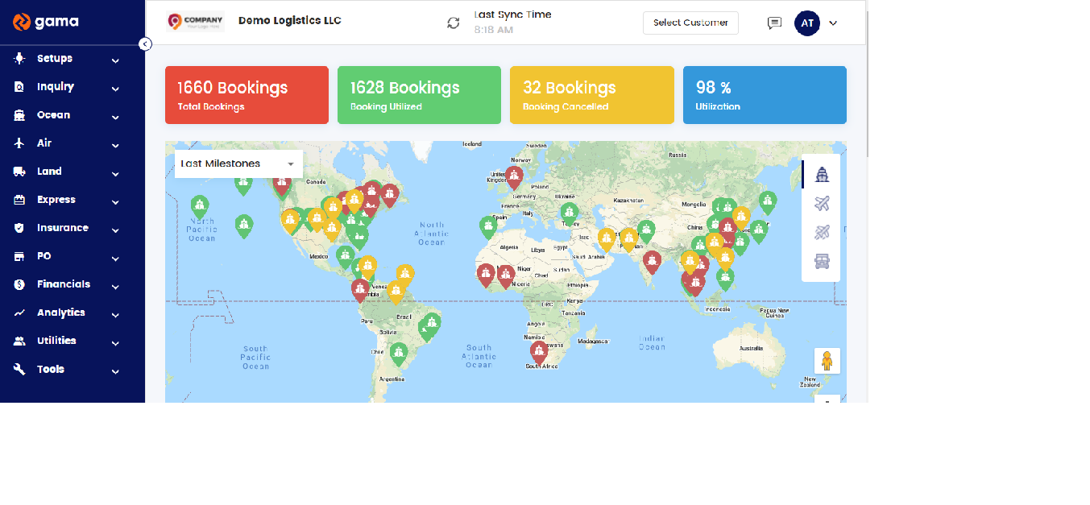Select the express air shipment icon on the map
Screen dimensions: 1090x505
pyautogui.click(x=821, y=233)
